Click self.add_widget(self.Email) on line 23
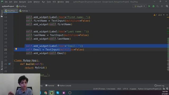This screenshot has height=95, width=169. point(46,53)
